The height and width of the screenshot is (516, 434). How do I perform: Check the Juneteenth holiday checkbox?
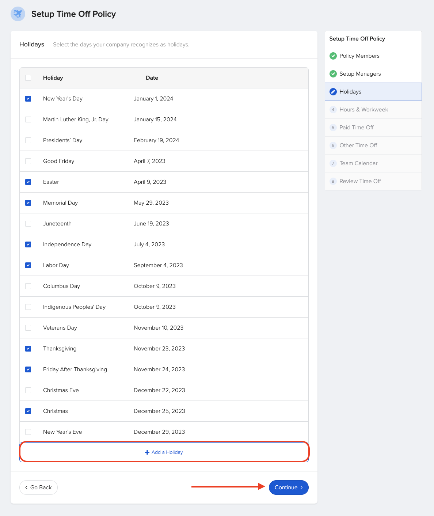pos(28,224)
